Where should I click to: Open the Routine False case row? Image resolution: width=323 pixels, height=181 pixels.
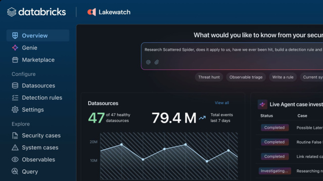[289, 142]
